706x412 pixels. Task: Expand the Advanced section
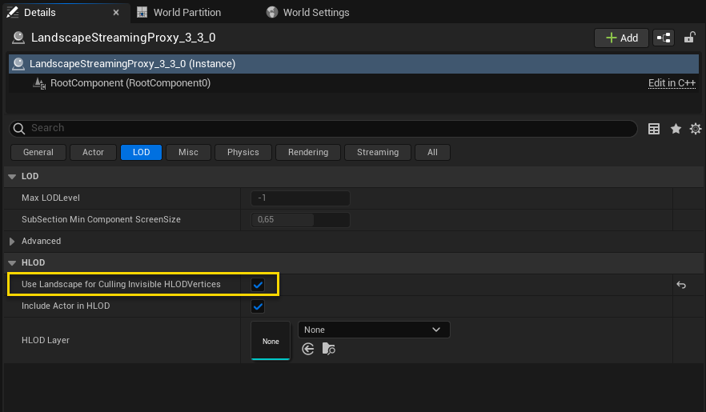tap(12, 242)
